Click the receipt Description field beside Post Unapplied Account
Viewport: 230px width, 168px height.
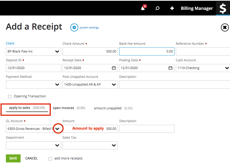click(x=174, y=85)
